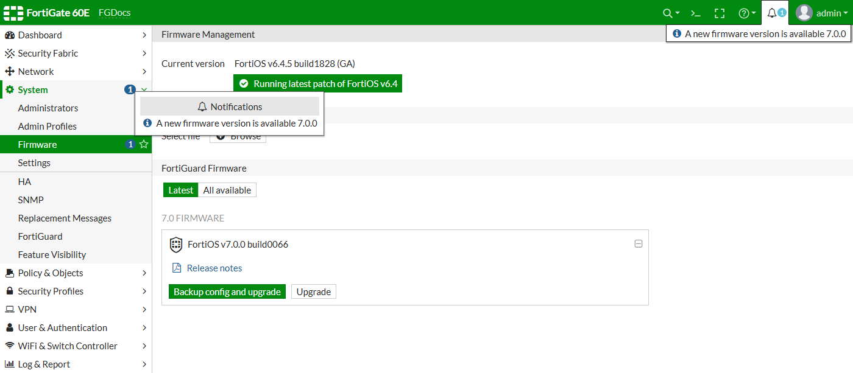This screenshot has width=853, height=373.
Task: Click the FortiOS v7.0.0 build0066 title
Action: point(238,244)
